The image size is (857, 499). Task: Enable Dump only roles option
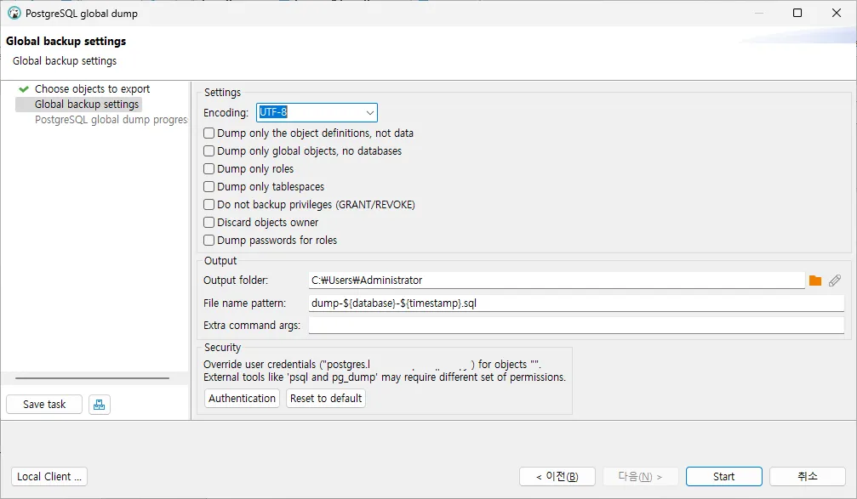209,168
